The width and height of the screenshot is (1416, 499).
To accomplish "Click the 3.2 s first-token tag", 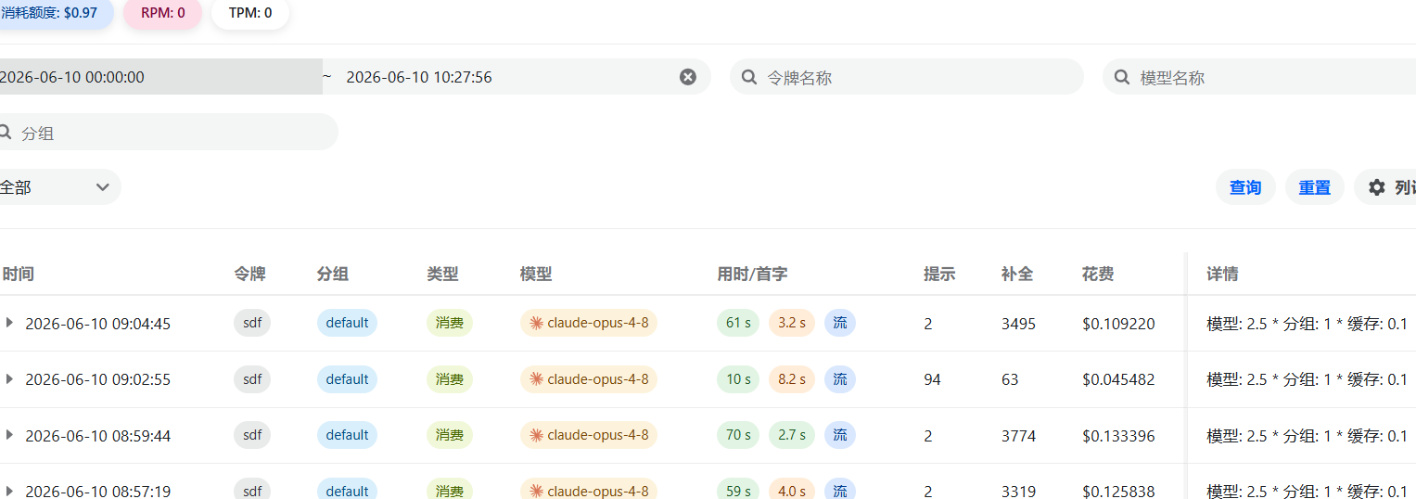I will (x=791, y=323).
